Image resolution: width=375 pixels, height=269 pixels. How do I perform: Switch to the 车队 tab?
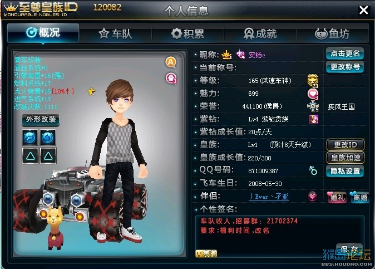tap(116, 33)
